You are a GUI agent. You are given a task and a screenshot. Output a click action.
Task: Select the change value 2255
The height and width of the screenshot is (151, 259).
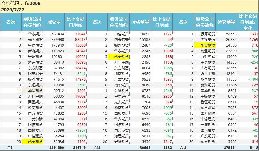[168, 96]
